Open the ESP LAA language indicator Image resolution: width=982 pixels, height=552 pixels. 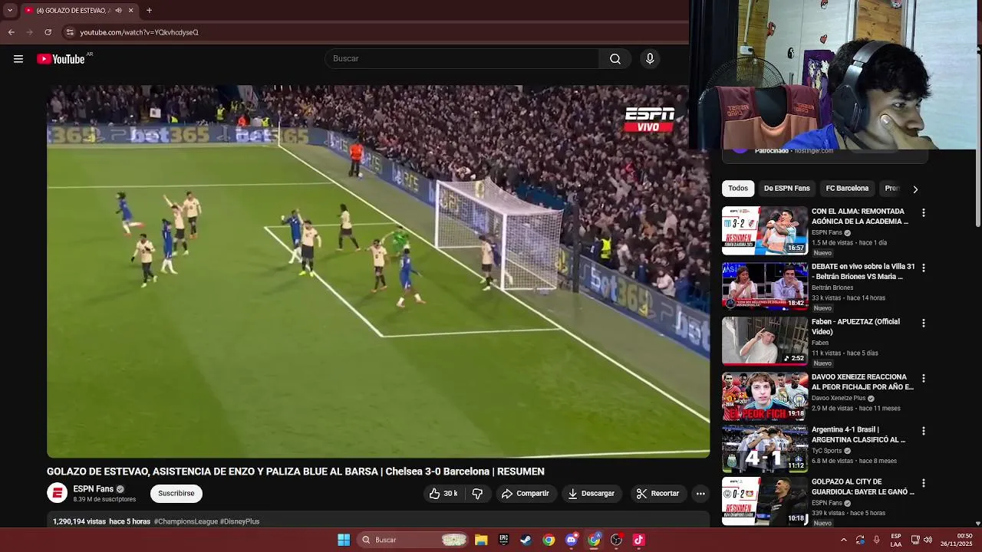896,540
